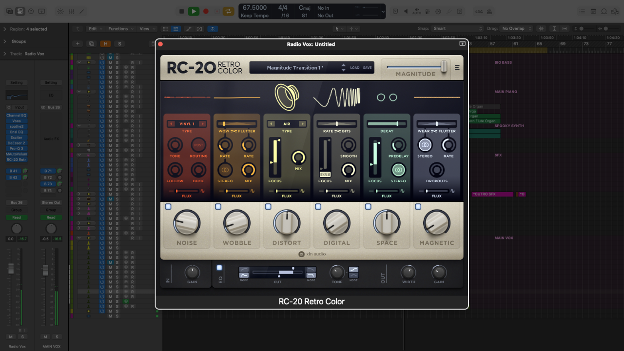The width and height of the screenshot is (624, 351).
Task: Click the Noise TONE knob
Action: pos(175,145)
